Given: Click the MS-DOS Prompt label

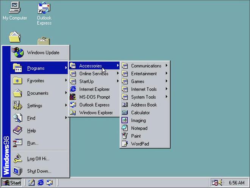Looking at the screenshot, I should [95, 97].
